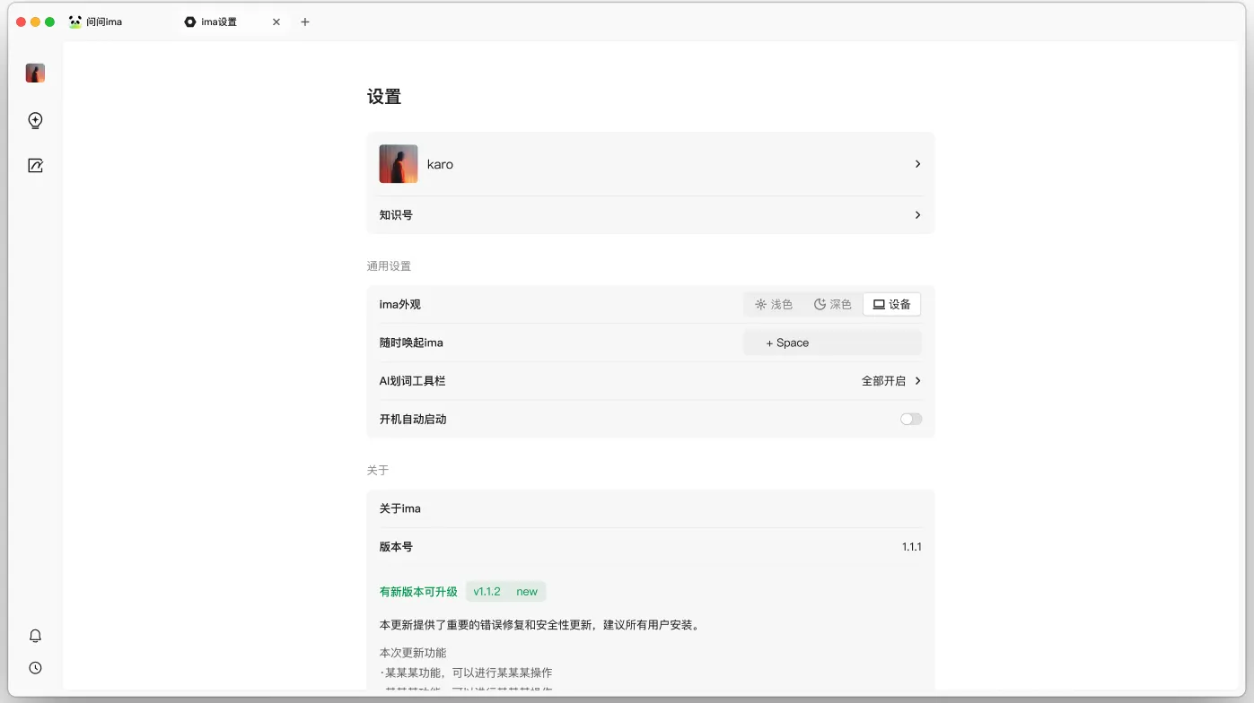Open the AI划词工具栏 全部开启 options

890,381
